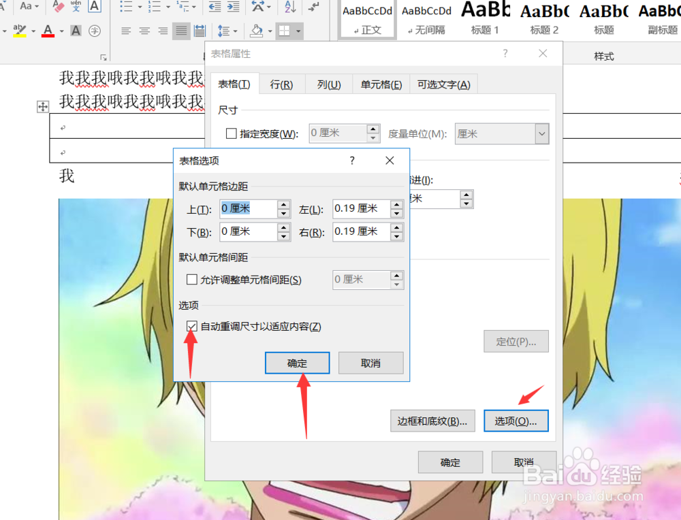Click the shading paint bucket icon
The width and height of the screenshot is (681, 520).
point(257,31)
